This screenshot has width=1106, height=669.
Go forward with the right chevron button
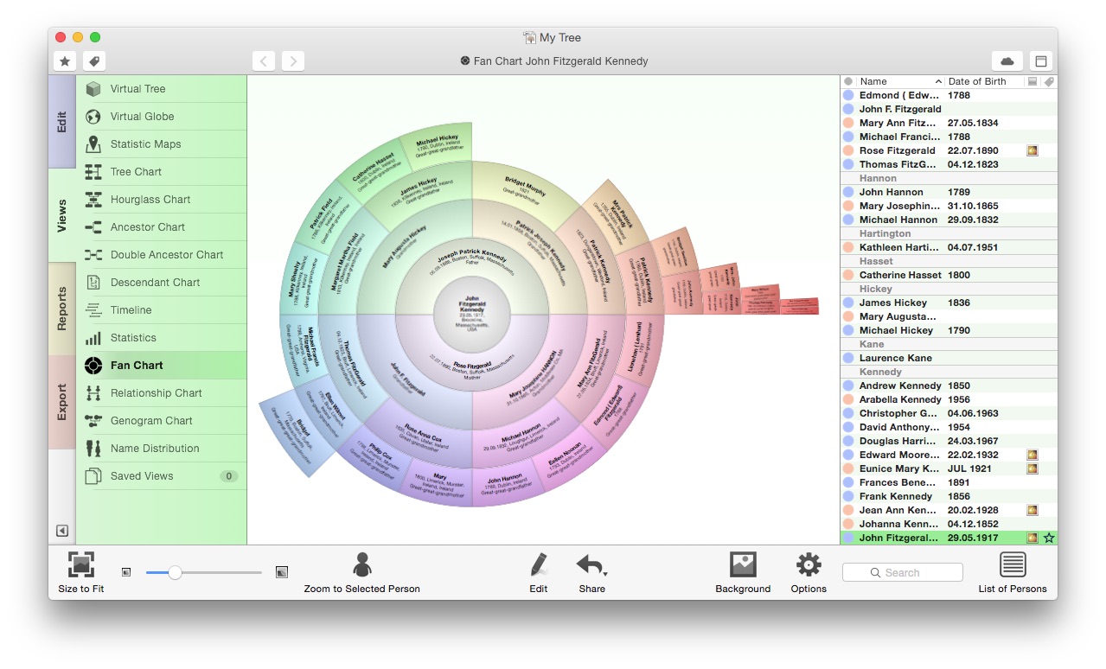coord(293,61)
